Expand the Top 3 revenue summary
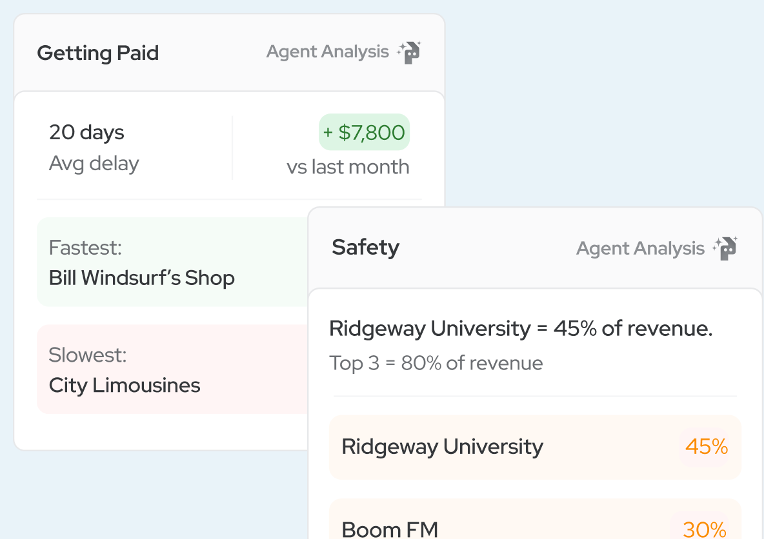 coord(435,363)
